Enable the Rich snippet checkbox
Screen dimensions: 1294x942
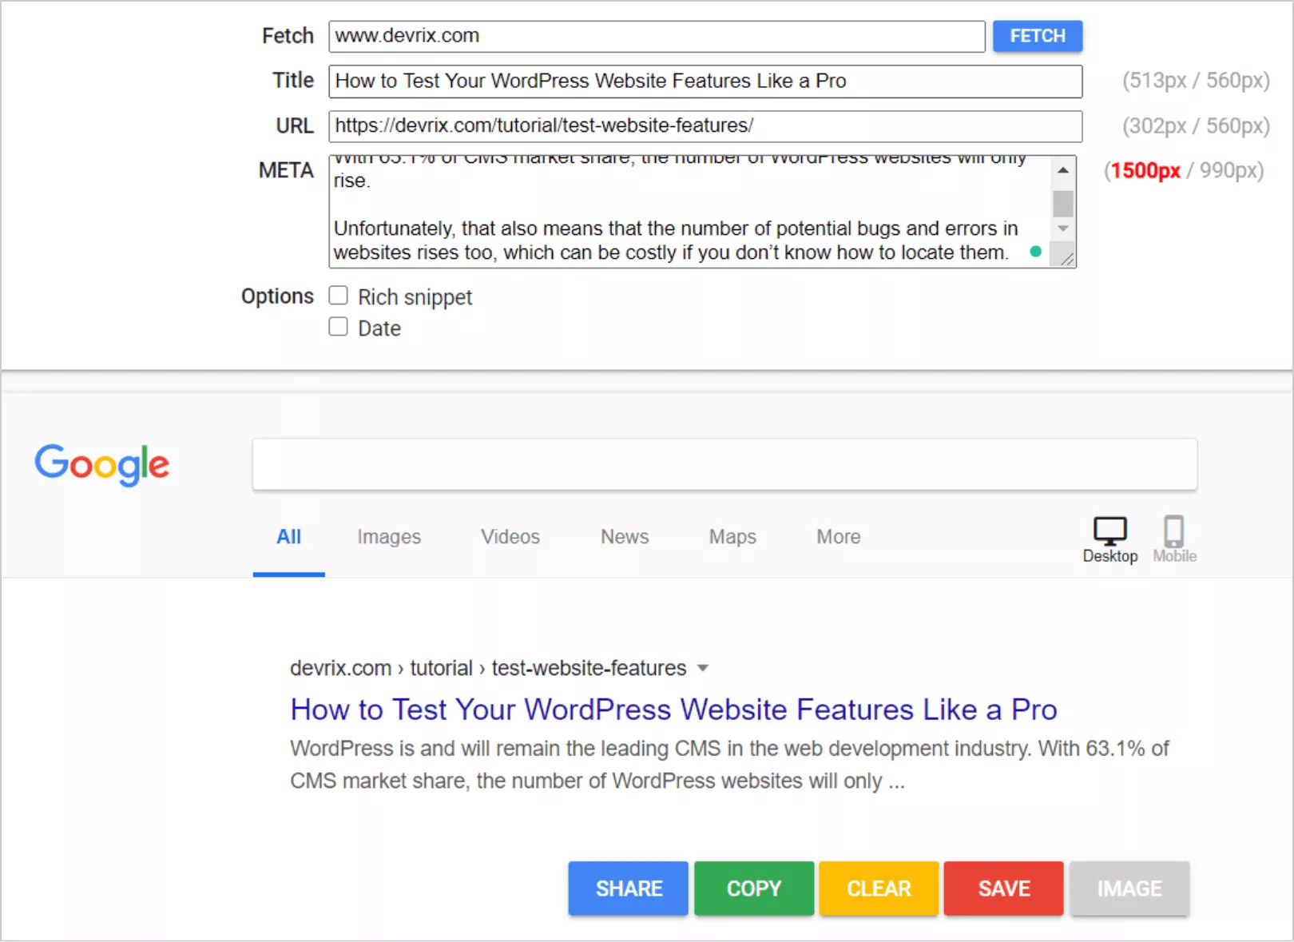(339, 296)
